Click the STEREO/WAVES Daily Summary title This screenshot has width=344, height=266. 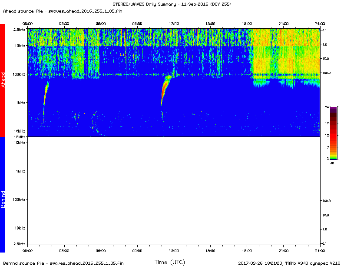(x=172, y=3)
